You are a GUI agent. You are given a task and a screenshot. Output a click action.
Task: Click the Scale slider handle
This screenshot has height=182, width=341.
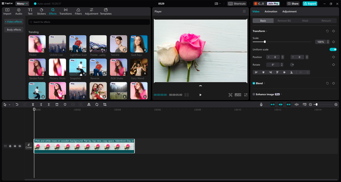tap(265, 42)
